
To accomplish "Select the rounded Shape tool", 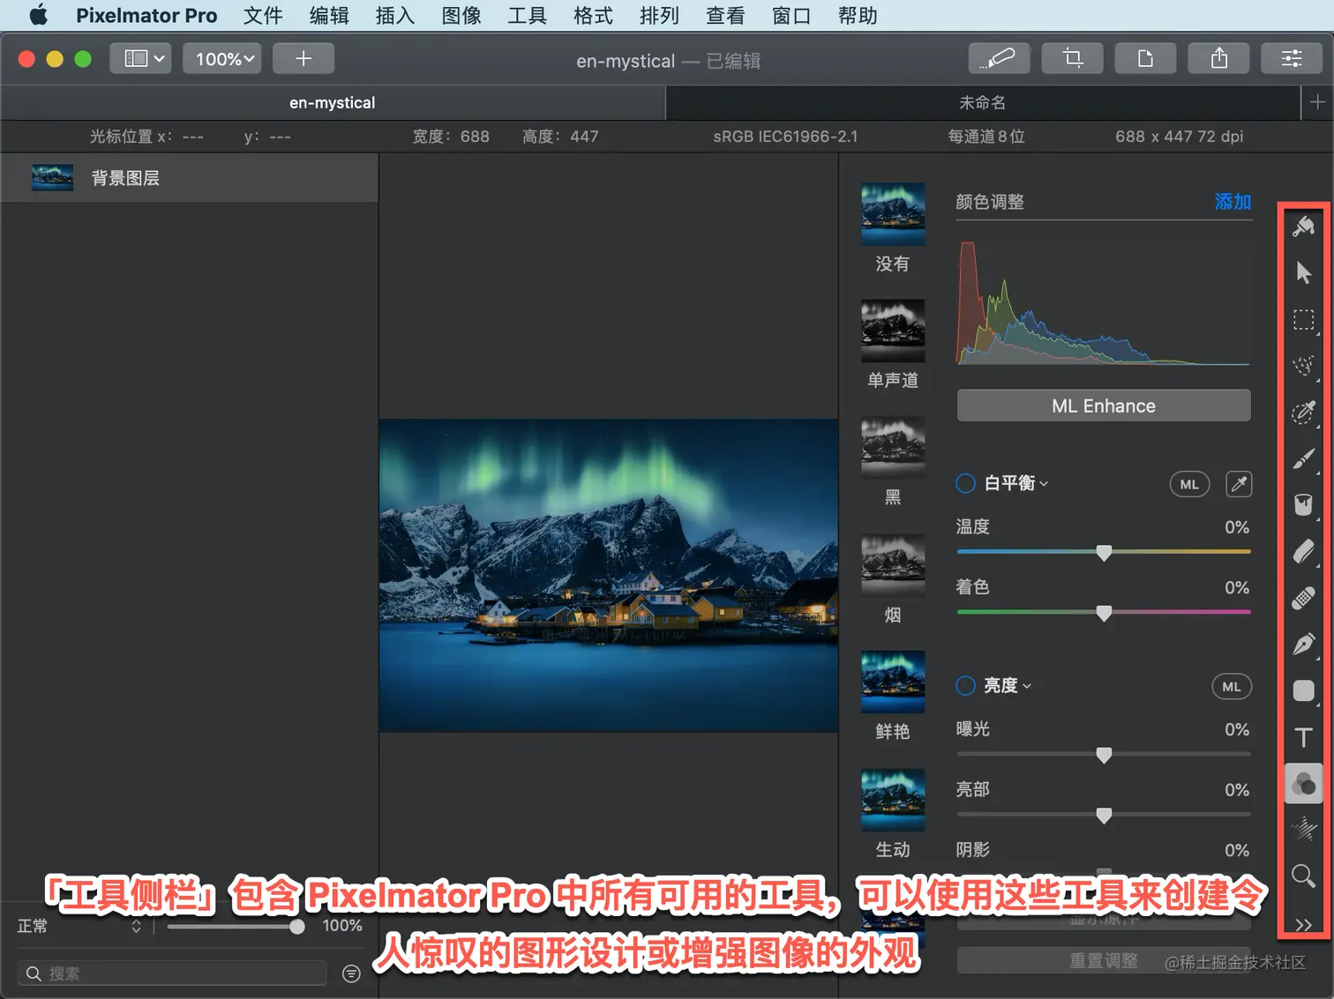I will (x=1303, y=690).
